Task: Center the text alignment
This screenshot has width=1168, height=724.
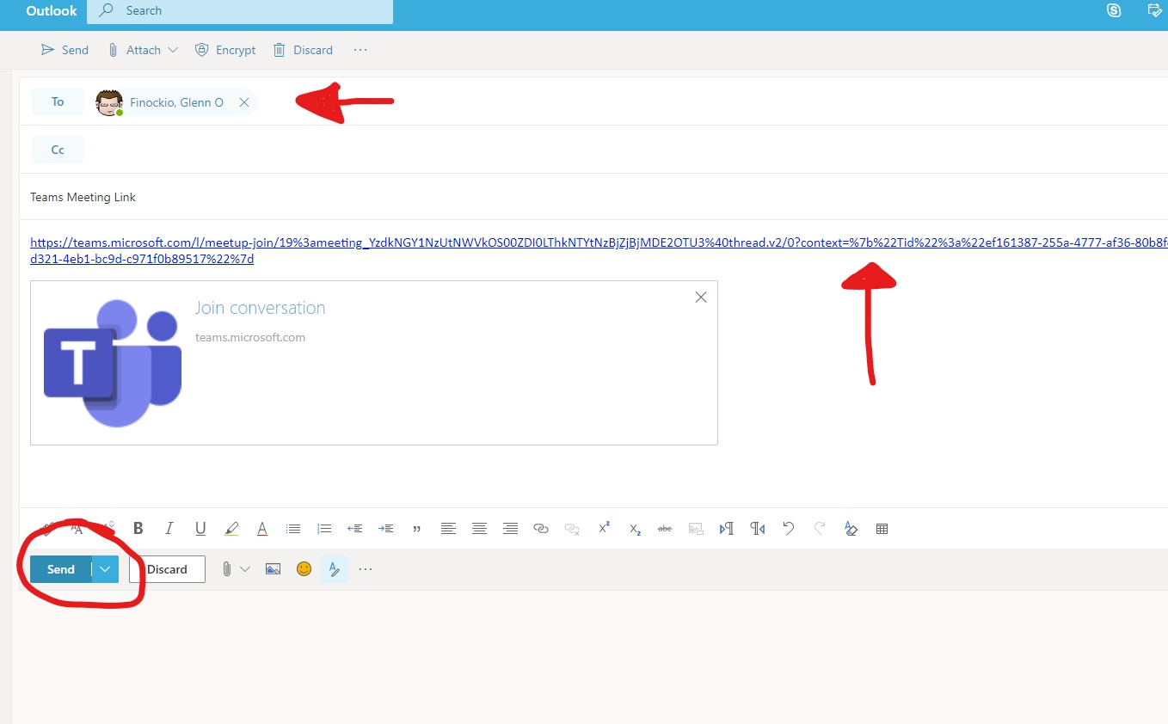Action: coord(479,529)
